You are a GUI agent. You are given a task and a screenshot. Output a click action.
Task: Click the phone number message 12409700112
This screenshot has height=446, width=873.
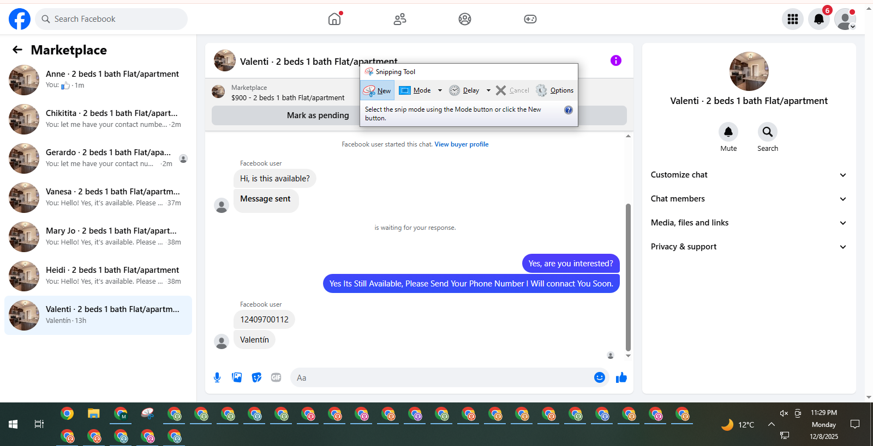point(264,320)
